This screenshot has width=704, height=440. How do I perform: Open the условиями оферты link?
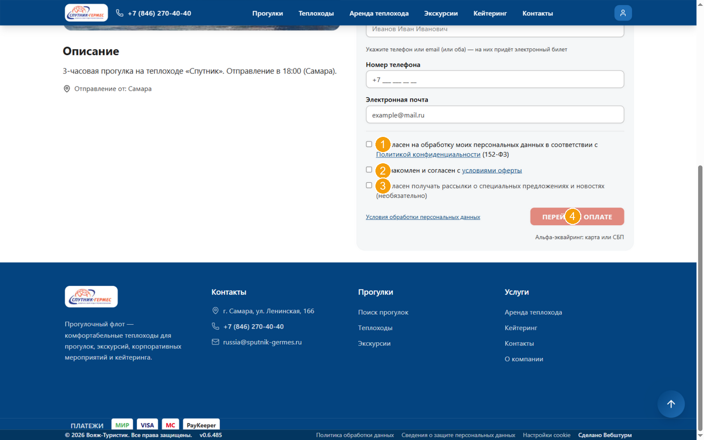coord(492,171)
